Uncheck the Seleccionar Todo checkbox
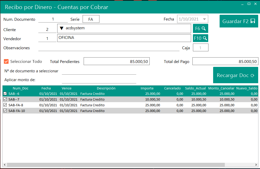 point(6,61)
